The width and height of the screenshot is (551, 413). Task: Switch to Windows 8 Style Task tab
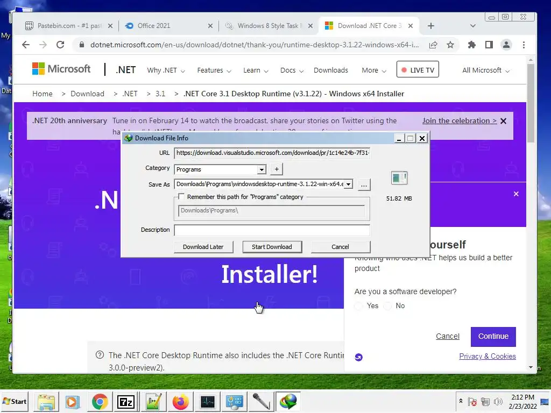pos(268,26)
